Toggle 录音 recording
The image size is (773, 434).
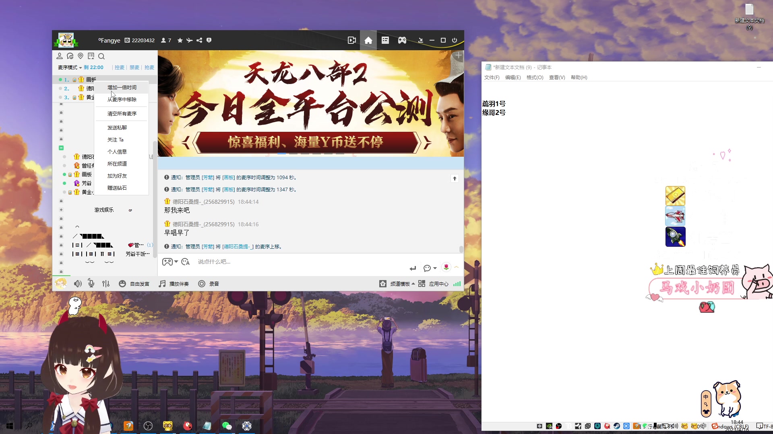[209, 284]
